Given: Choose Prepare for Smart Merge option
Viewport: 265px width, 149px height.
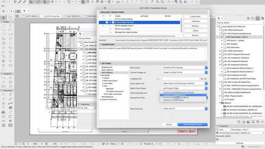Looking at the screenshot, I should pyautogui.click(x=183, y=100).
